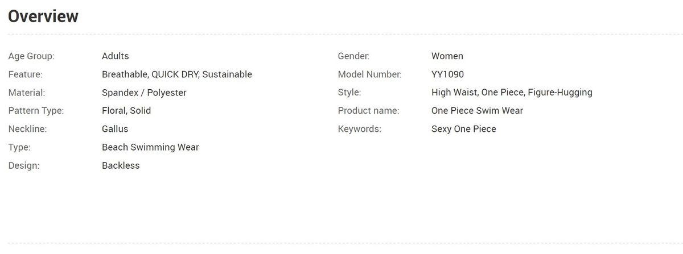Click the High Waist style value
683x254 pixels.
(x=454, y=93)
